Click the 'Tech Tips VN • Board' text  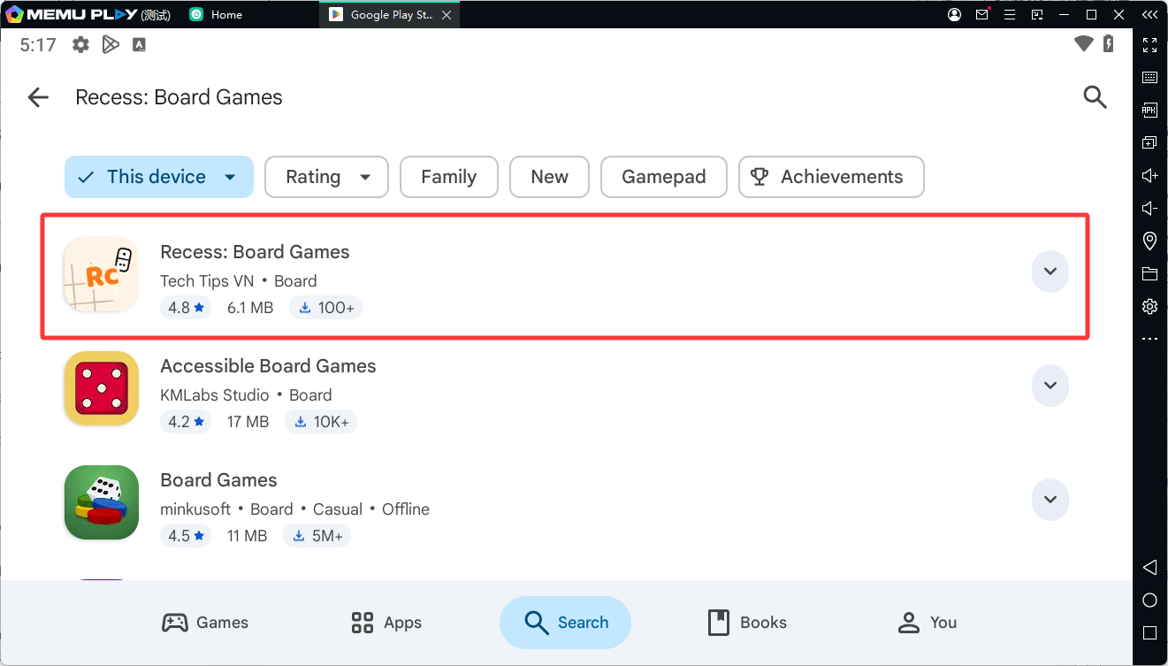[x=239, y=281]
